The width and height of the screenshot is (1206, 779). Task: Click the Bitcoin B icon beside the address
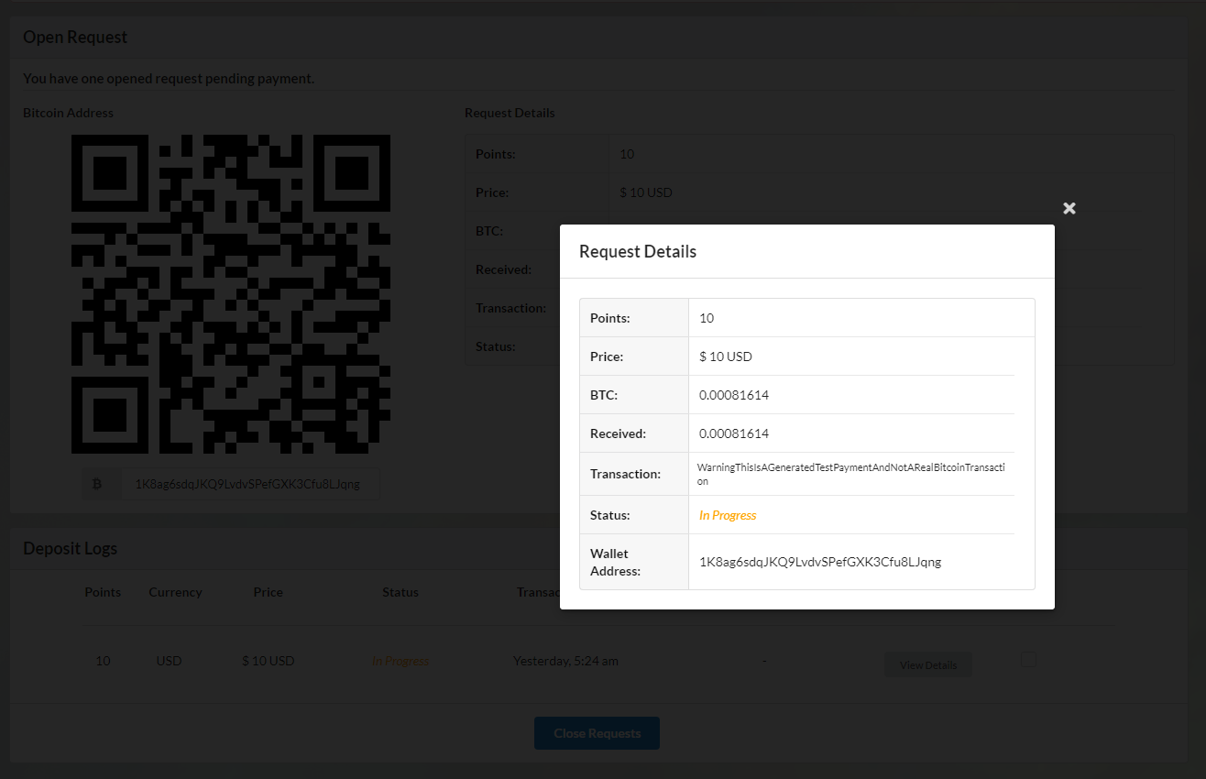(98, 484)
